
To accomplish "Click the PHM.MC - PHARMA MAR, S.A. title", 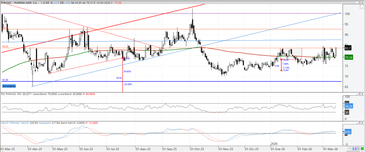I will 19,2.
